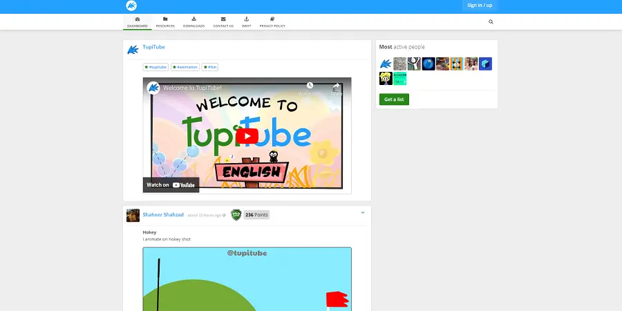
Task: Click the Sign in / up button
Action: 480,6
